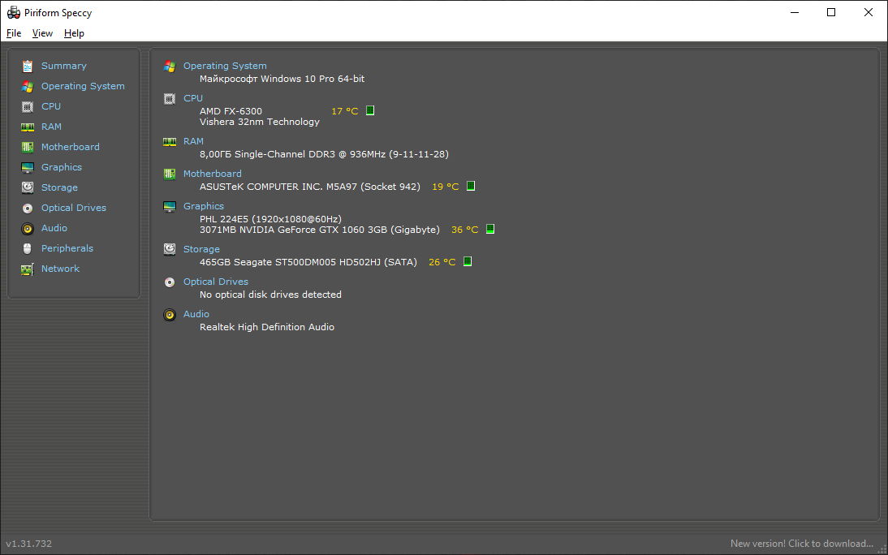888x555 pixels.
Task: Click the CPU temperature indicator icon
Action: click(370, 110)
